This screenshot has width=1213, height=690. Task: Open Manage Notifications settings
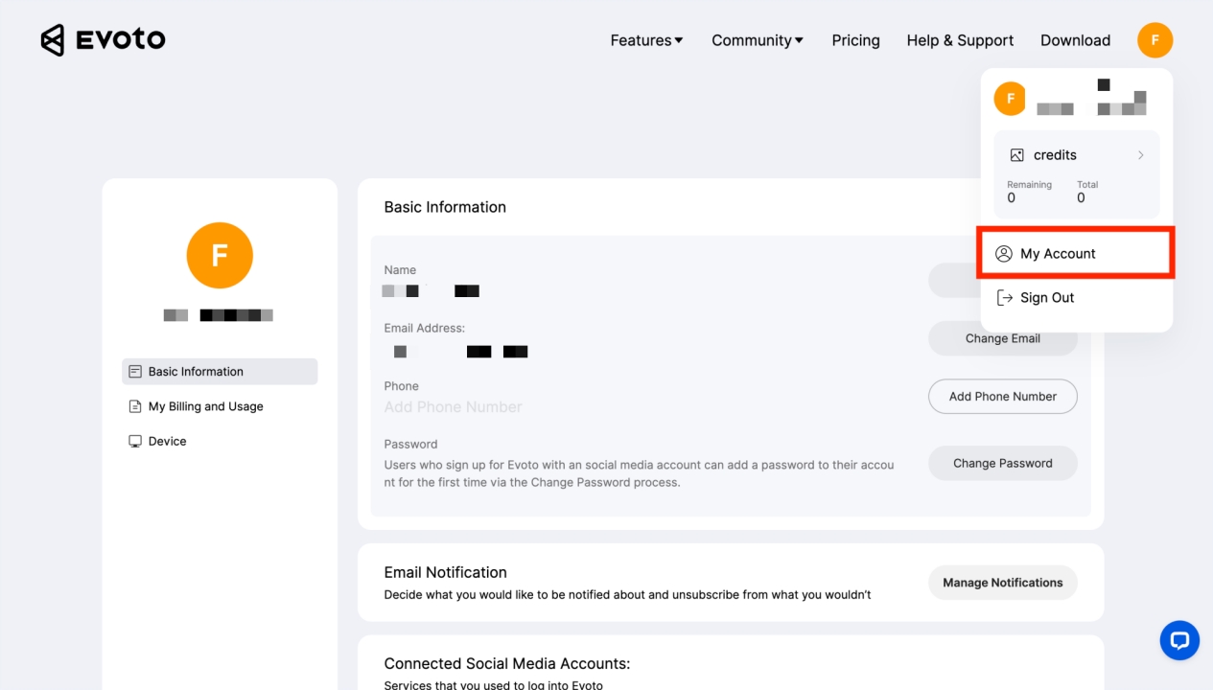1002,583
